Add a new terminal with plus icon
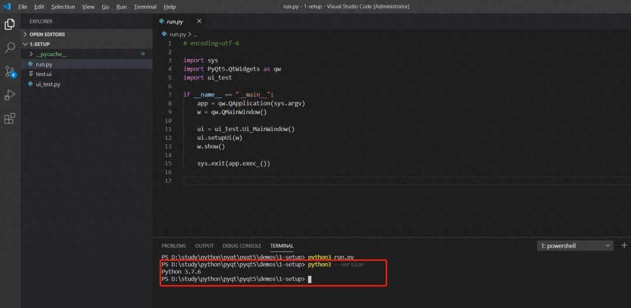The image size is (631, 308). (x=624, y=245)
